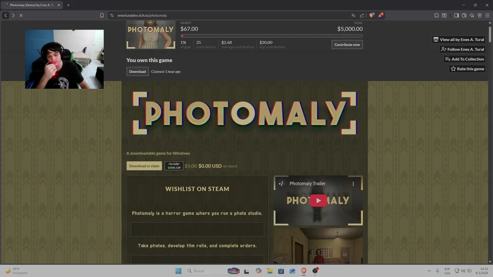Click the $5,000.00 goal amount

(350, 29)
